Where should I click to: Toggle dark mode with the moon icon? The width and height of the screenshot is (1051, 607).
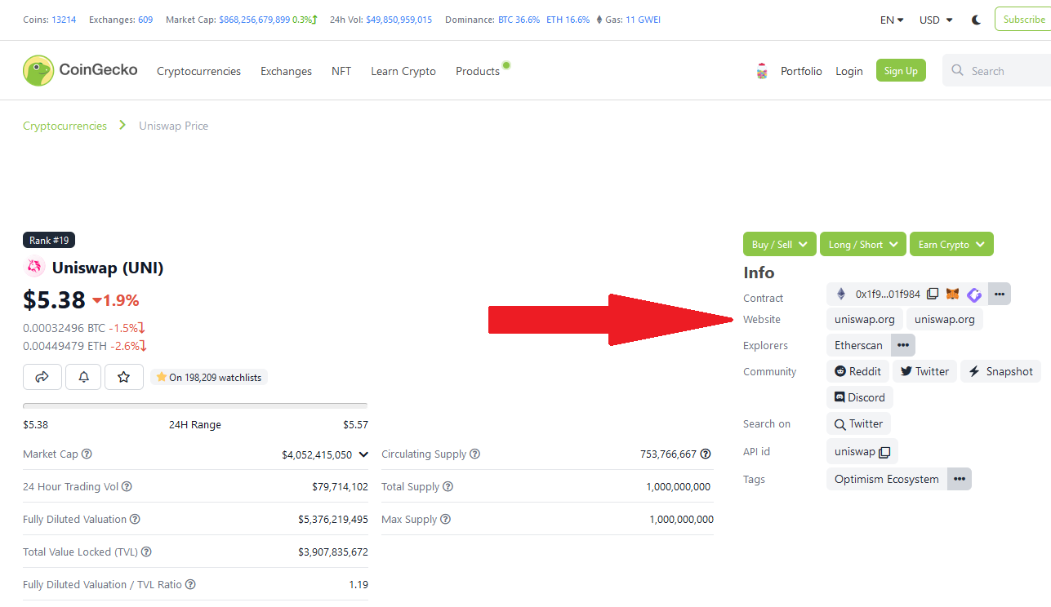(977, 20)
